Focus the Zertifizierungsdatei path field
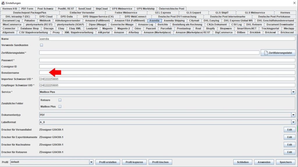The image size is (298, 167). pos(149,53)
